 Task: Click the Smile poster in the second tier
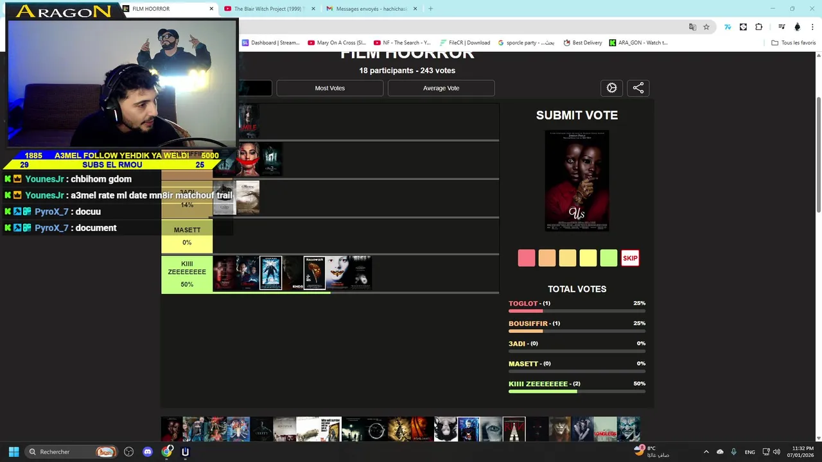point(248,160)
